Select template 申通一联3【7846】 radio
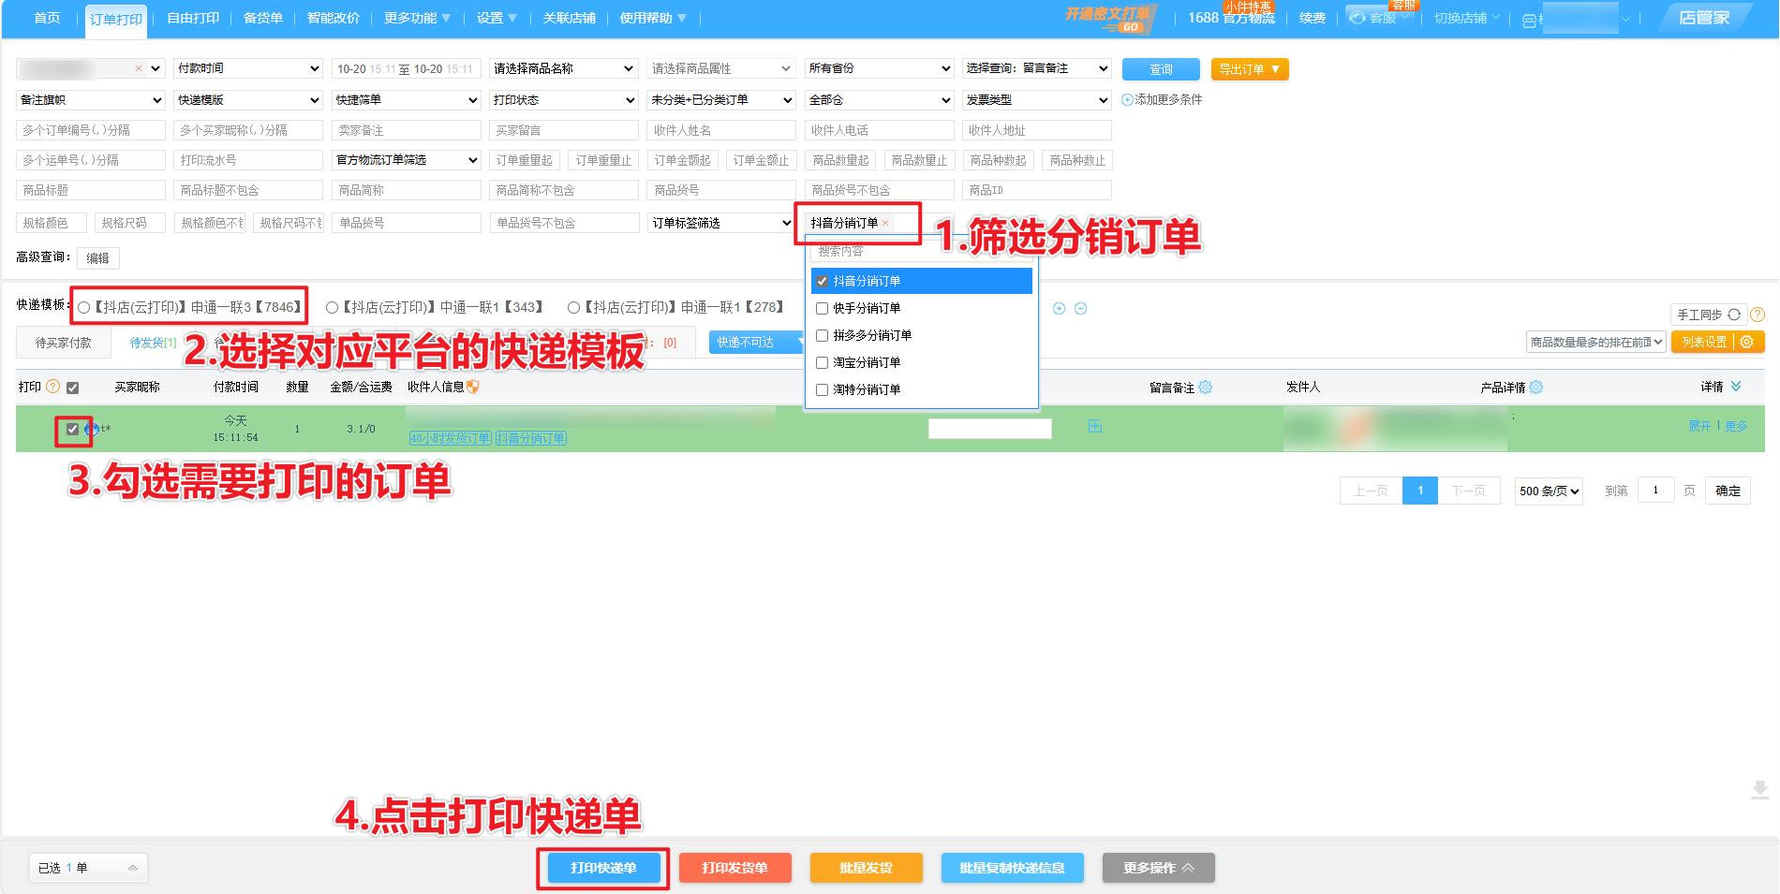The width and height of the screenshot is (1780, 894). point(84,307)
